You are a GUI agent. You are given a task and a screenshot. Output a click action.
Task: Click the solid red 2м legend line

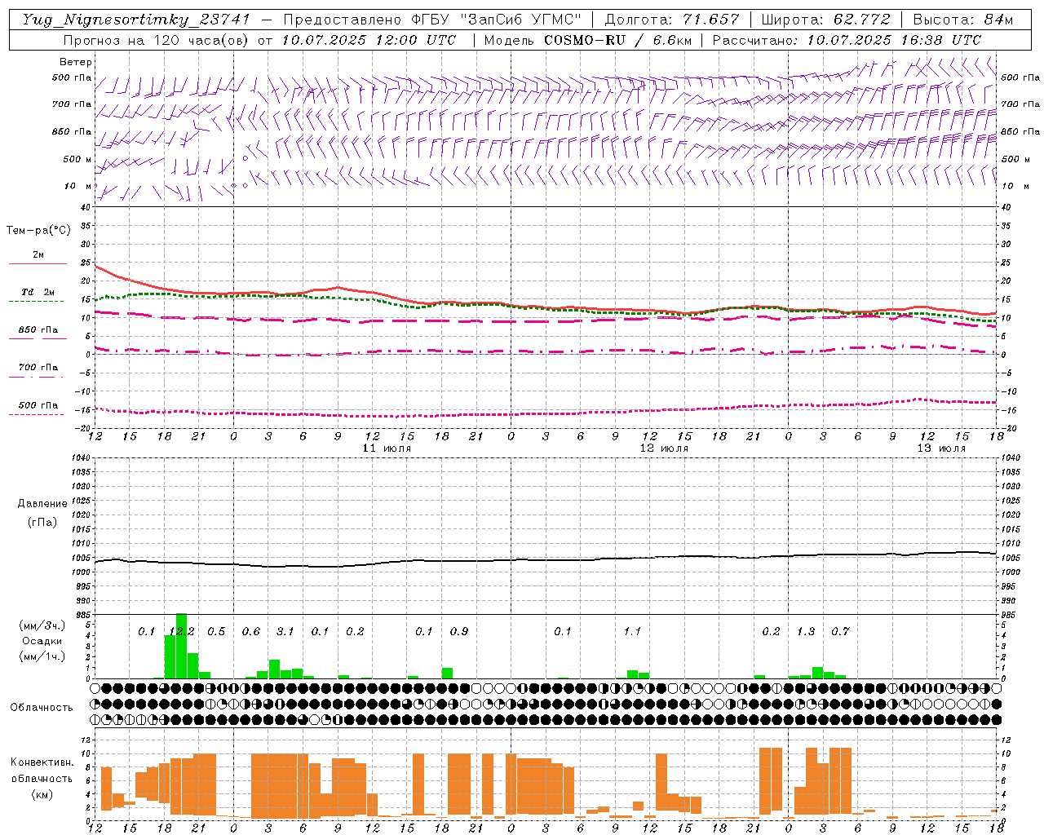38,263
